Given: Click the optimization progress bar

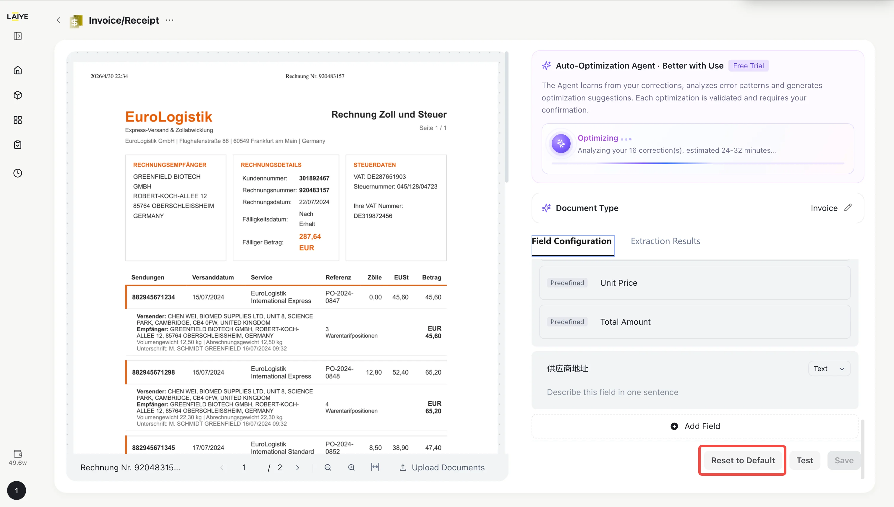Looking at the screenshot, I should [697, 163].
